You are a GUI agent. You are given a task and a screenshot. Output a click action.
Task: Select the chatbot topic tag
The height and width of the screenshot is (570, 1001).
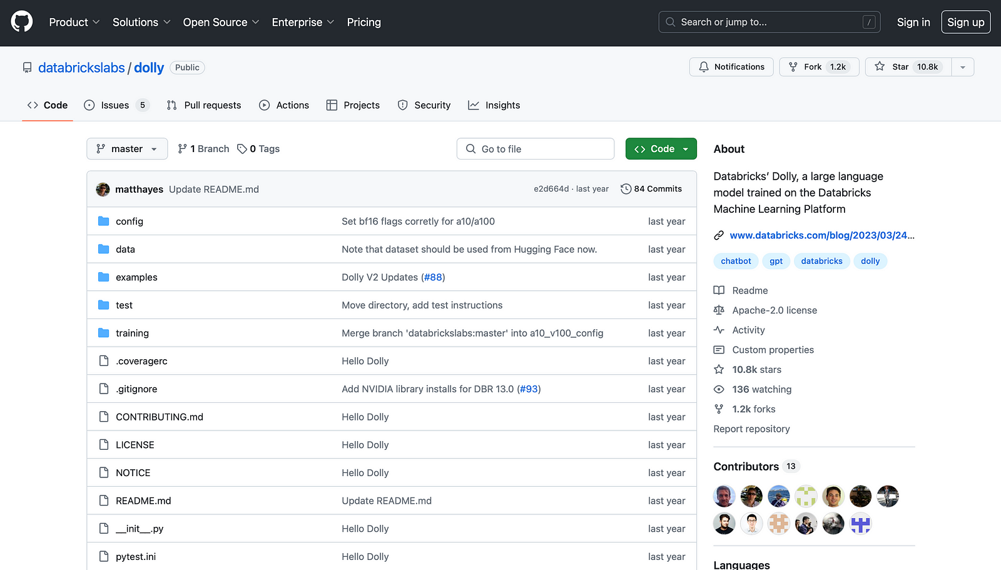(x=736, y=261)
